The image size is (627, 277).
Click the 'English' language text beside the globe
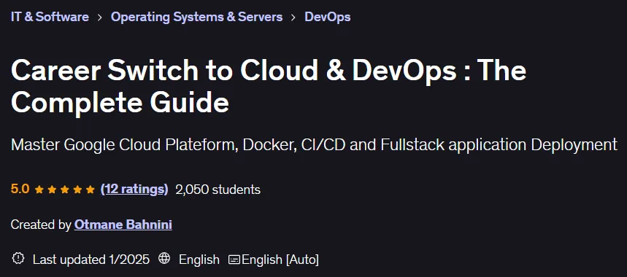[199, 260]
